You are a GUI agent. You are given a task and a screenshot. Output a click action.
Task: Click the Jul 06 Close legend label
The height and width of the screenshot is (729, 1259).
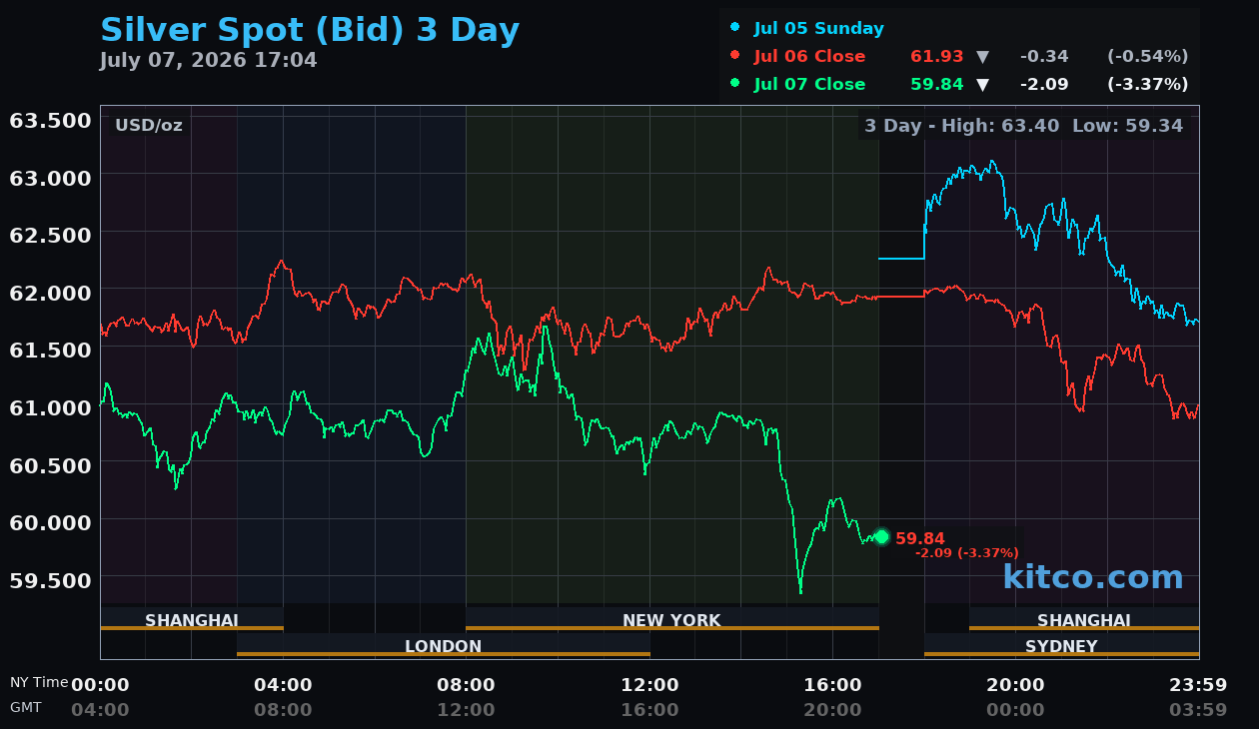point(809,57)
